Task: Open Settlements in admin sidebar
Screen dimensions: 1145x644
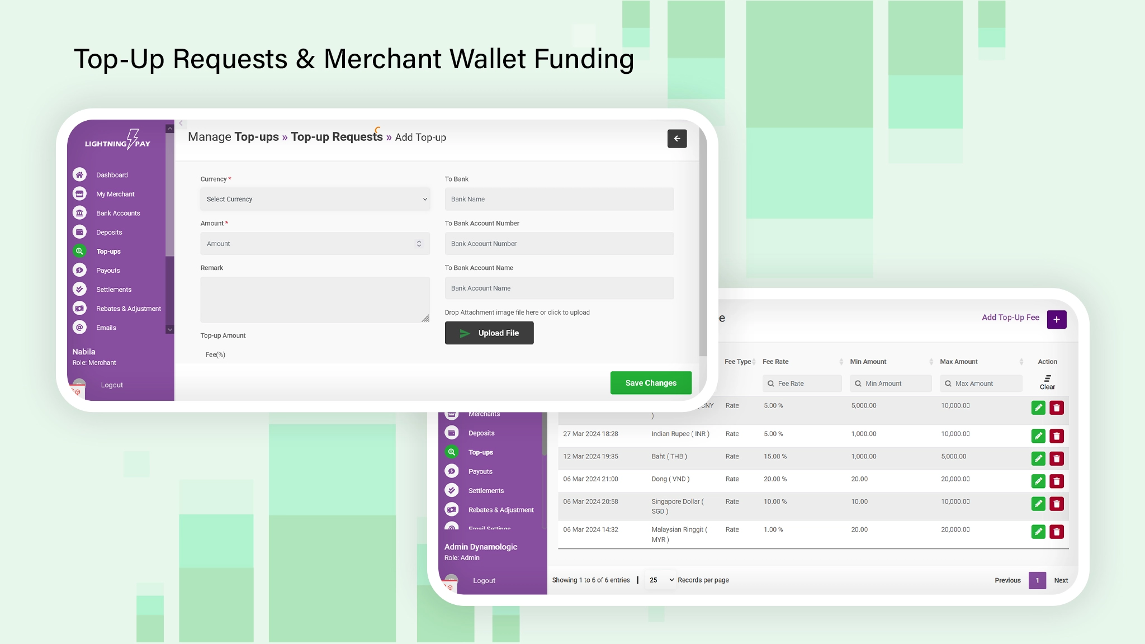Action: (x=485, y=491)
